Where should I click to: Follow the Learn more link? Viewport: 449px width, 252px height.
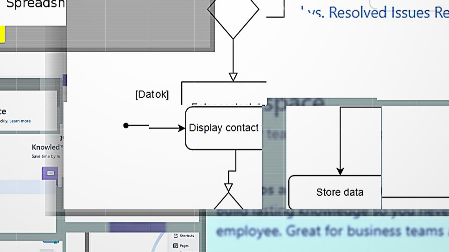(x=20, y=121)
